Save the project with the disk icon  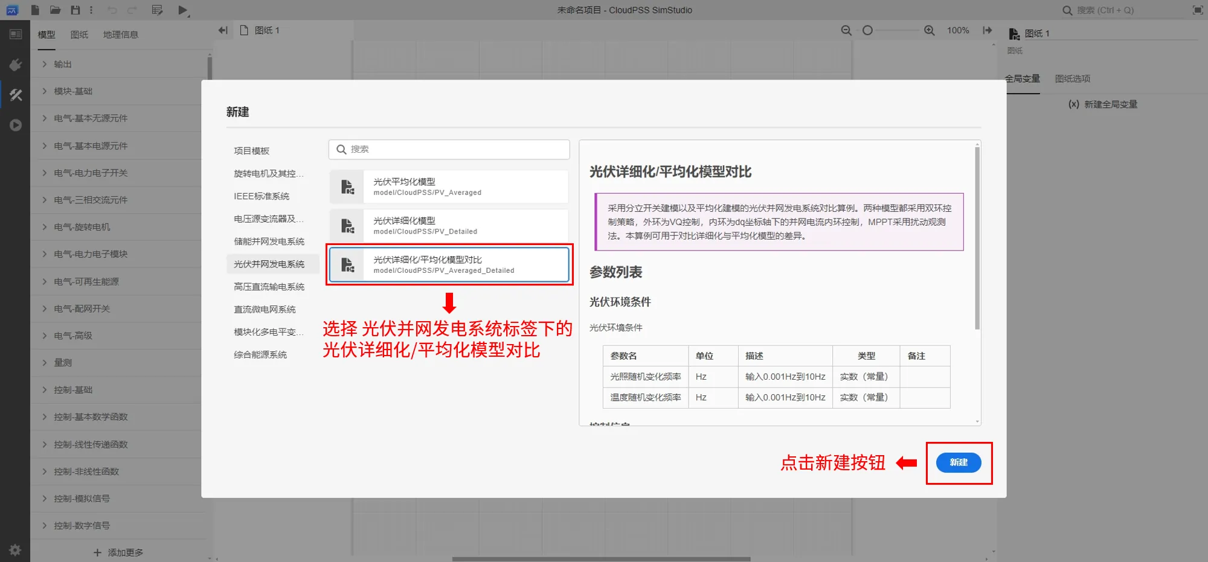click(x=75, y=10)
